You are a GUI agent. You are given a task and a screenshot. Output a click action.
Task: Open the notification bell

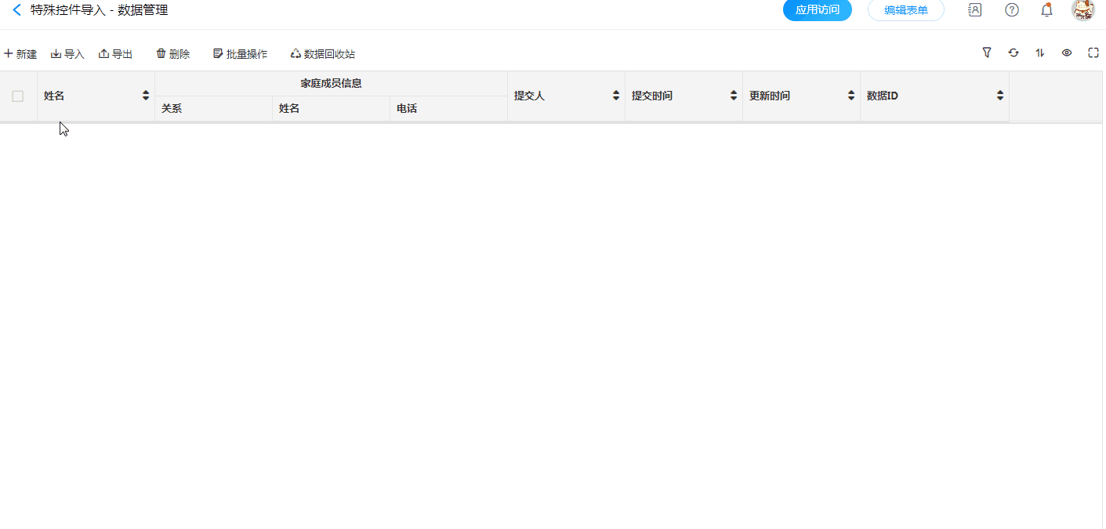click(1046, 10)
